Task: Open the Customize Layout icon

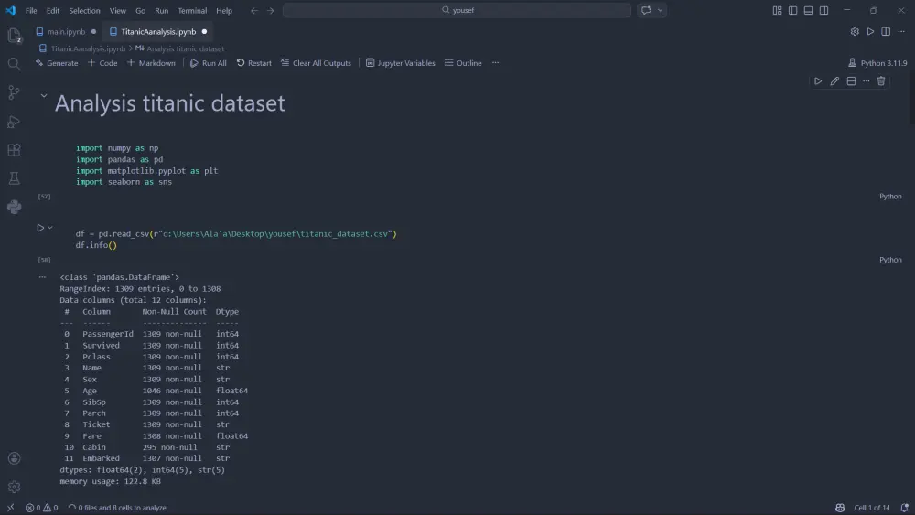Action: (x=777, y=10)
